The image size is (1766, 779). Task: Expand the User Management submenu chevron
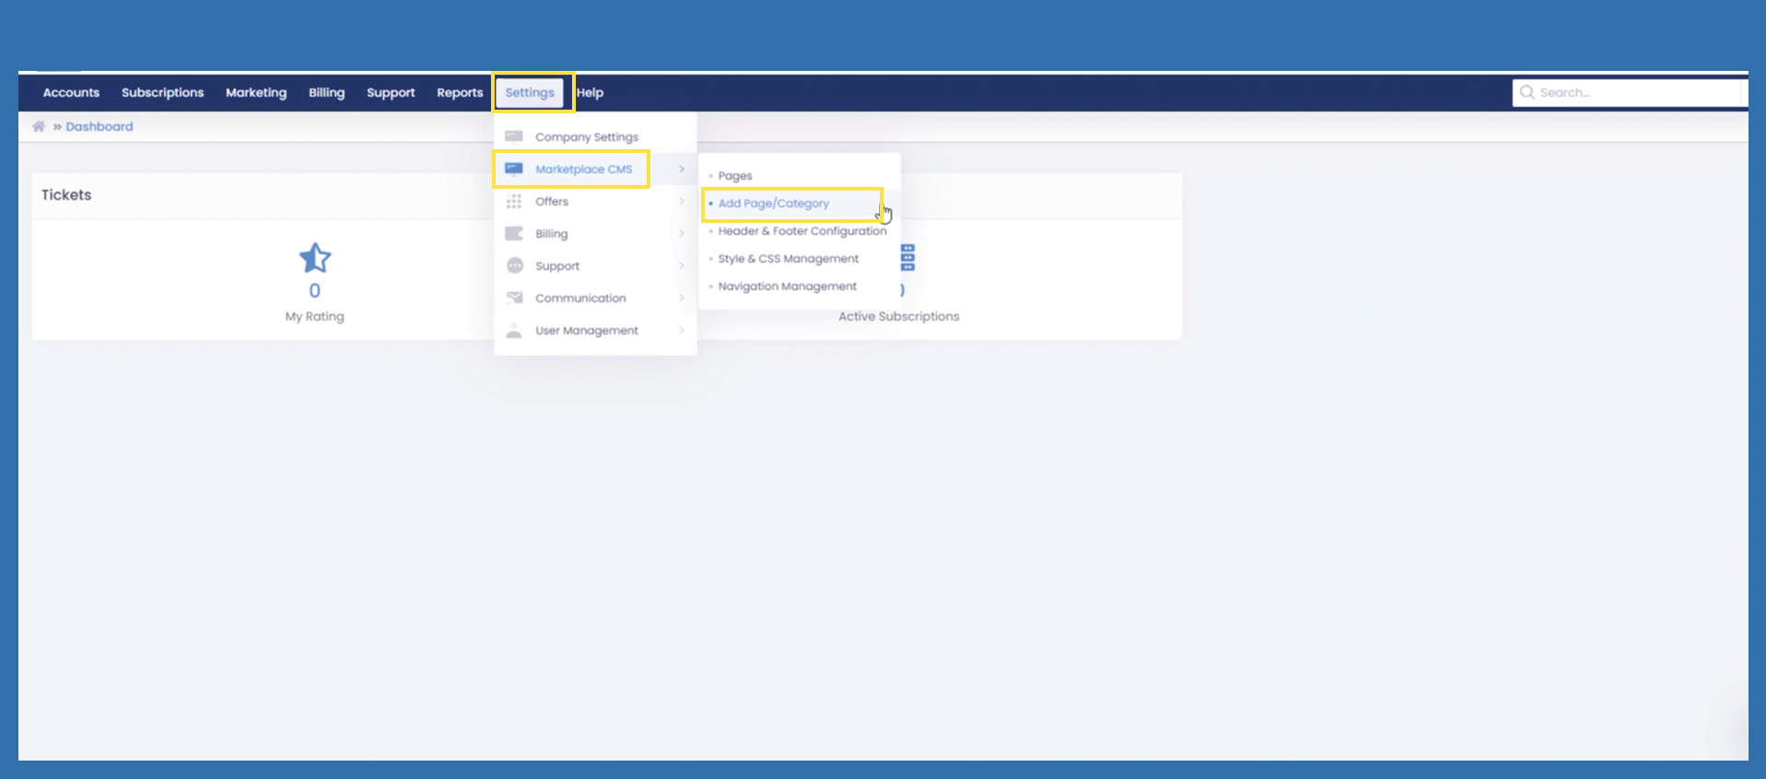pos(682,331)
